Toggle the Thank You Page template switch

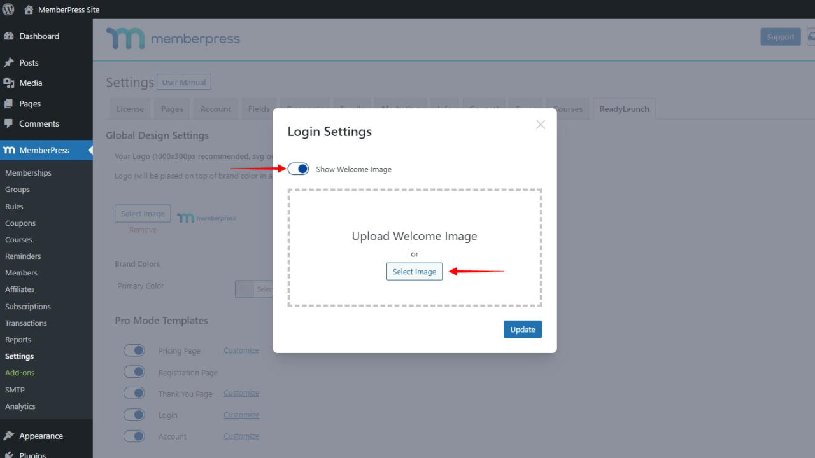[134, 393]
